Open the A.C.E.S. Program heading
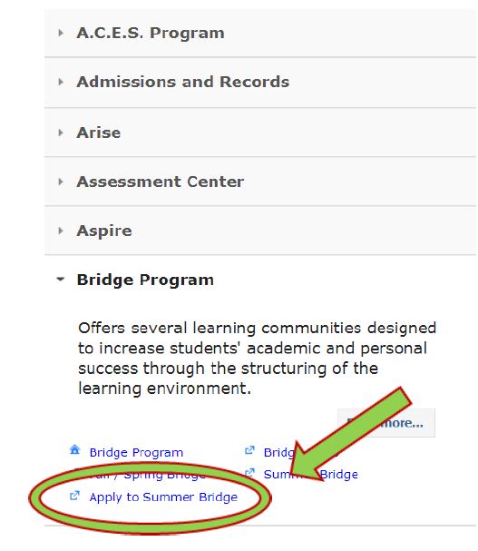478x551 pixels. point(151,33)
